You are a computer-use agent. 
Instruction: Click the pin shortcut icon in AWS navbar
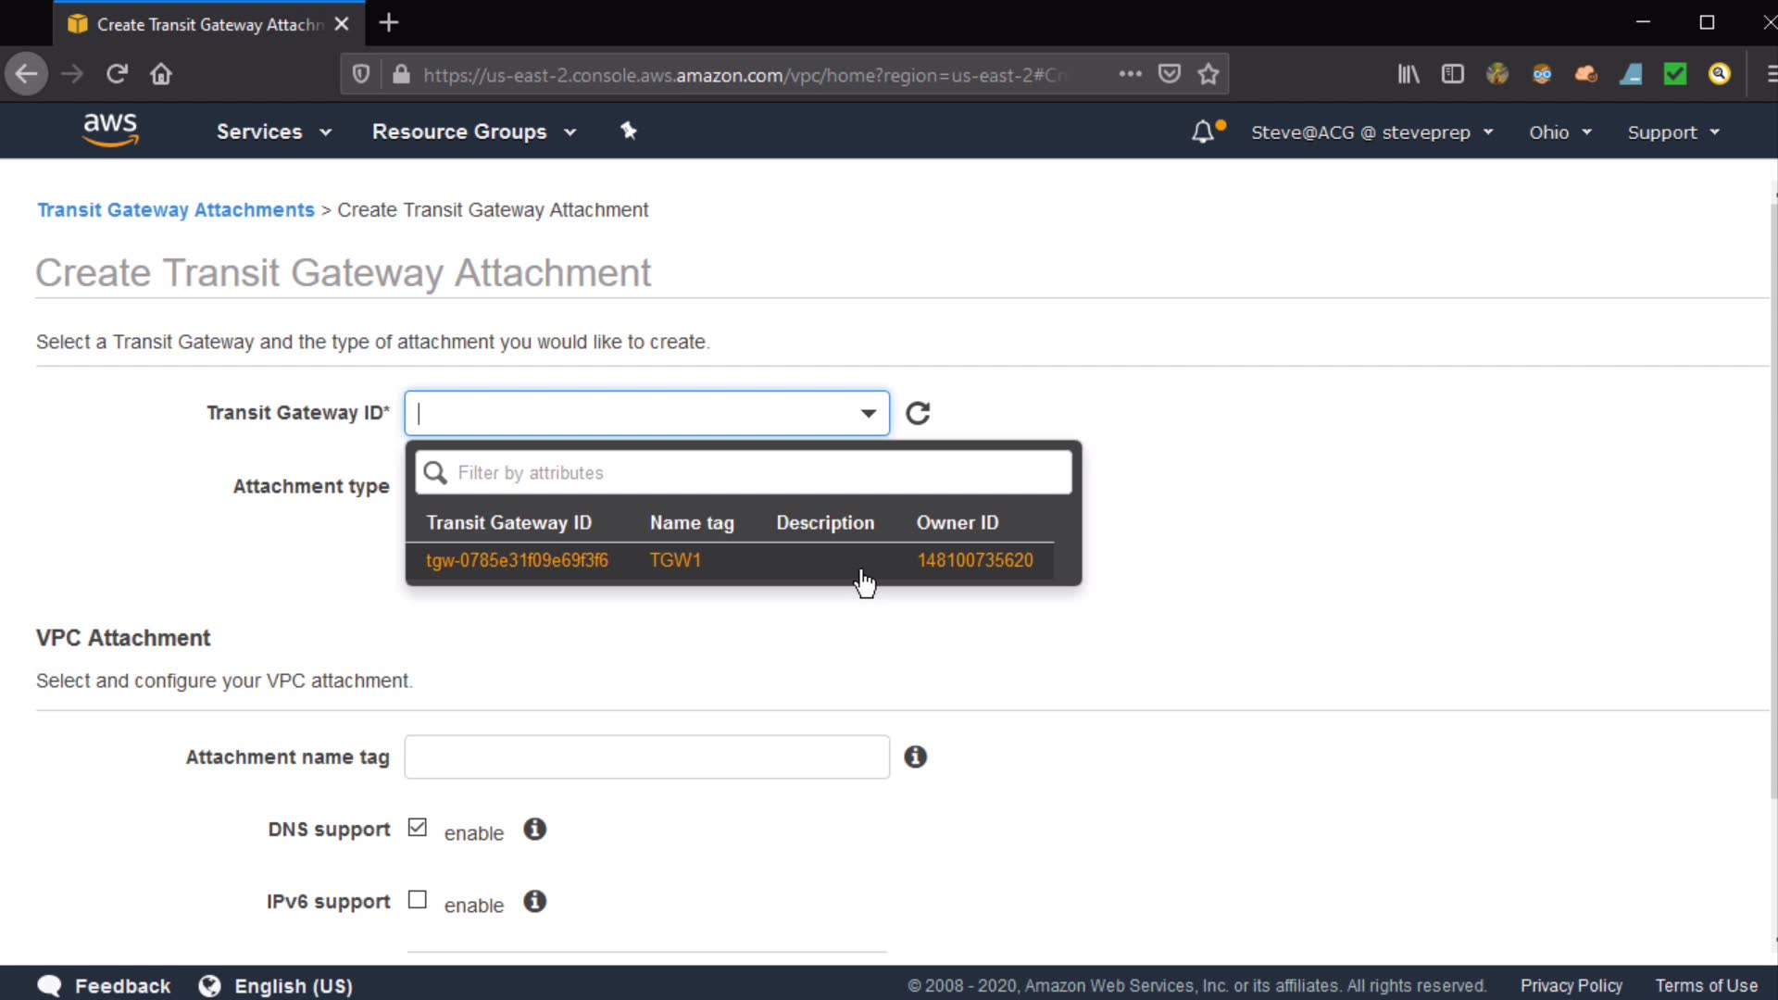pyautogui.click(x=629, y=131)
